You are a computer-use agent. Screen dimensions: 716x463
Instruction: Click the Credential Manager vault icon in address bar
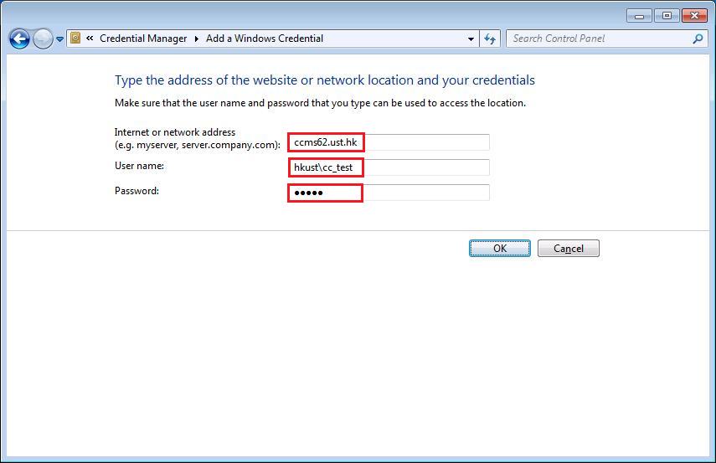pyautogui.click(x=75, y=39)
